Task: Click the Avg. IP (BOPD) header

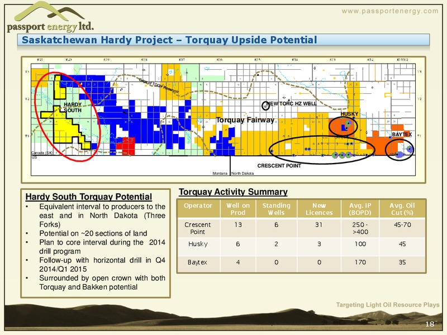Action: pos(360,209)
